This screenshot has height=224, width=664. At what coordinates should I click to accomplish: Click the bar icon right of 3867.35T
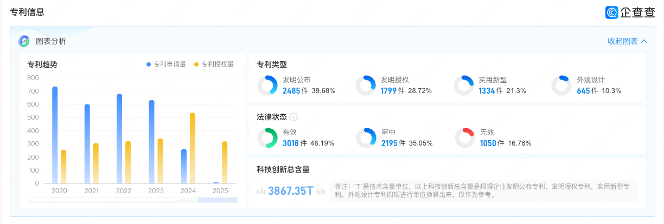point(321,191)
